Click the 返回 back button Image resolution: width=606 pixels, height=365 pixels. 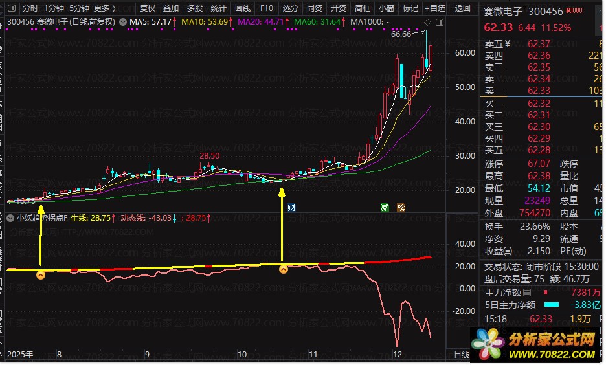pos(462,8)
